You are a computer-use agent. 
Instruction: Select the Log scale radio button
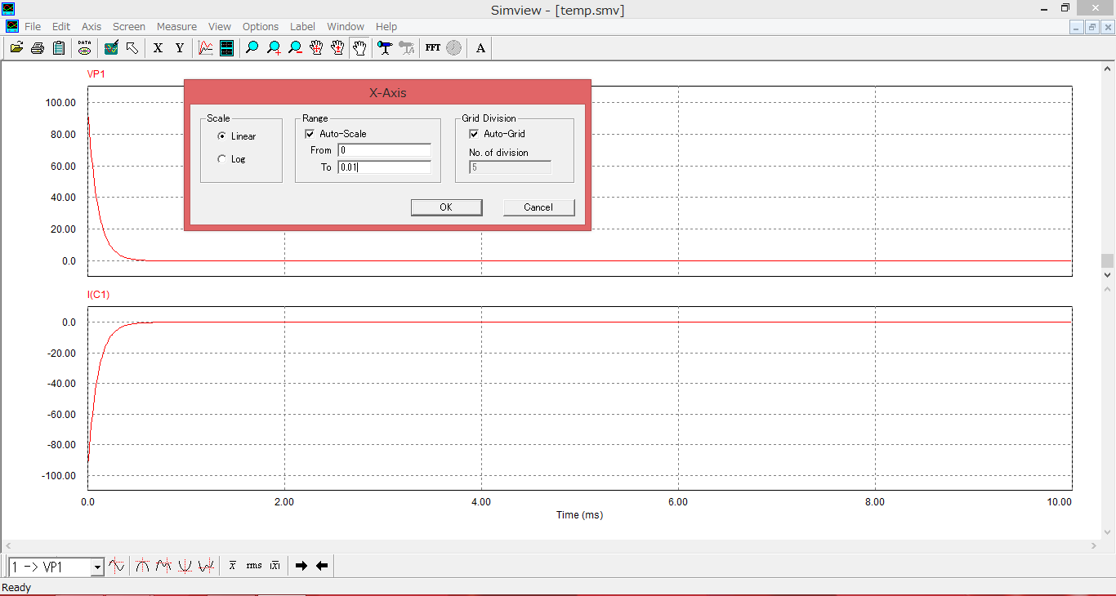[x=221, y=159]
